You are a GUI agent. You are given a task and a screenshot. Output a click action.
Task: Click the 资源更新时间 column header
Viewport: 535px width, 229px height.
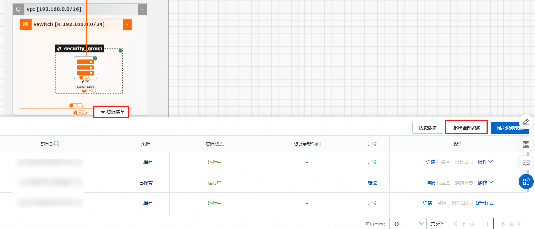point(307,144)
